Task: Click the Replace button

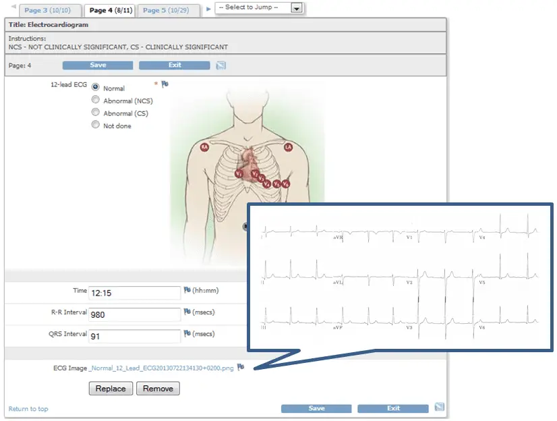Action: pos(111,389)
